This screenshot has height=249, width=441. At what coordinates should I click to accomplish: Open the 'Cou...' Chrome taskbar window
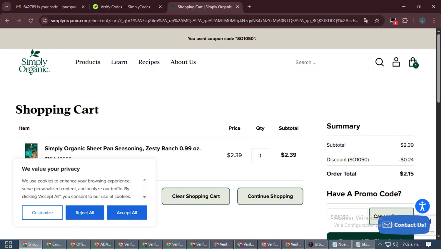[55, 244]
